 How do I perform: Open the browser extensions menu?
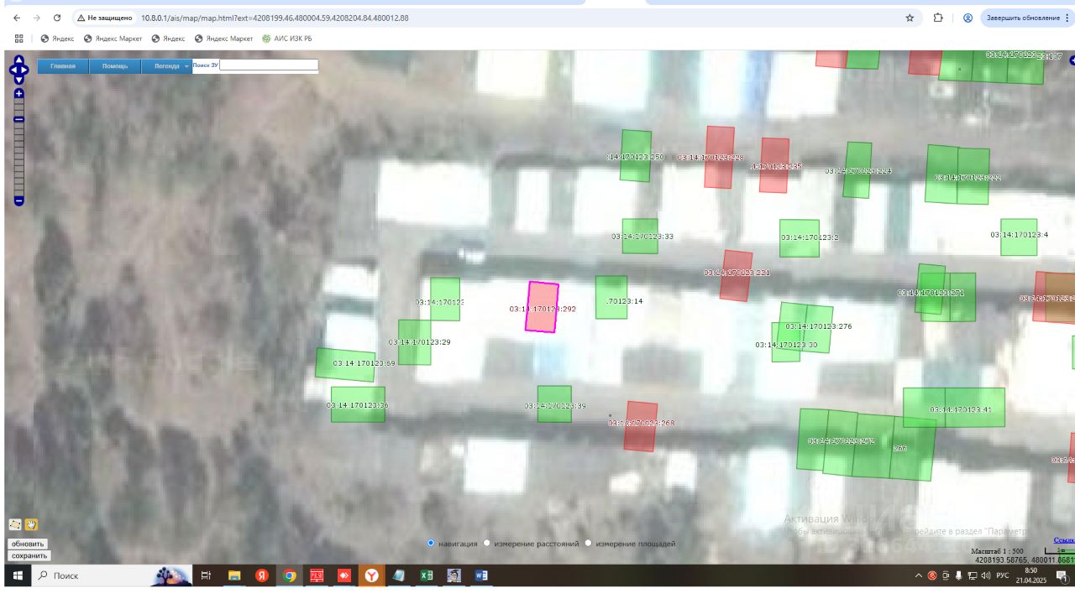pyautogui.click(x=938, y=18)
